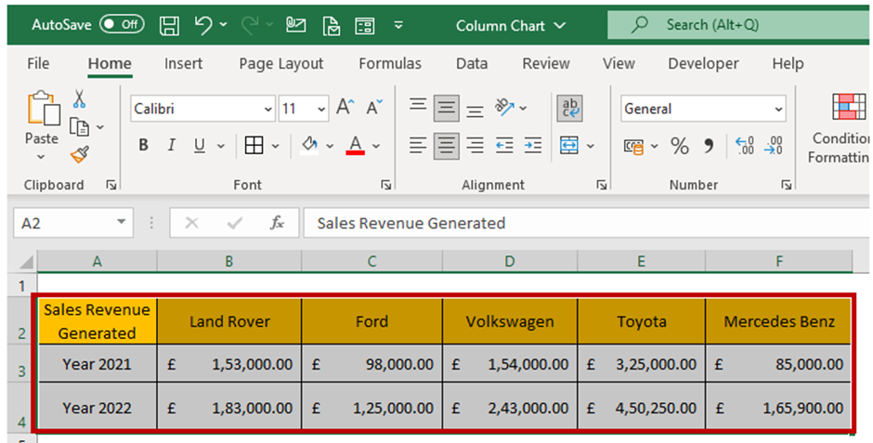Toggle Italic formatting
Screen dimensions: 873x443
click(x=172, y=146)
